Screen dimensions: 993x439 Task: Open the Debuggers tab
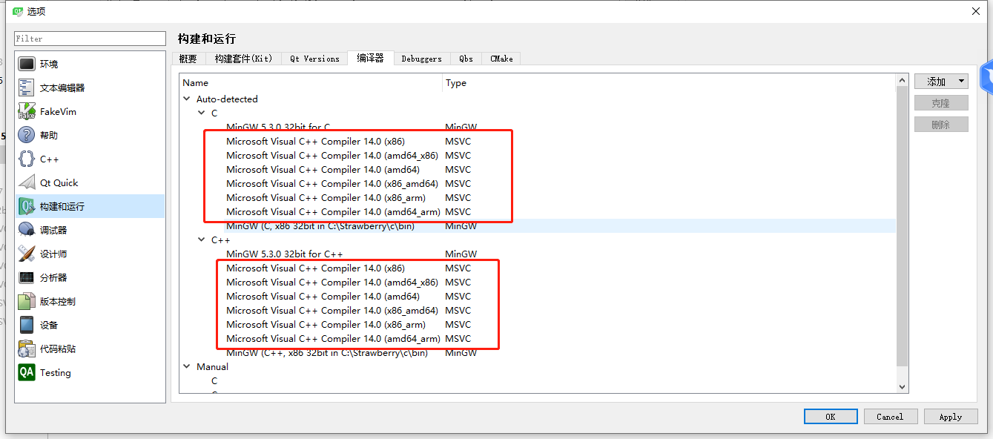[x=421, y=58]
